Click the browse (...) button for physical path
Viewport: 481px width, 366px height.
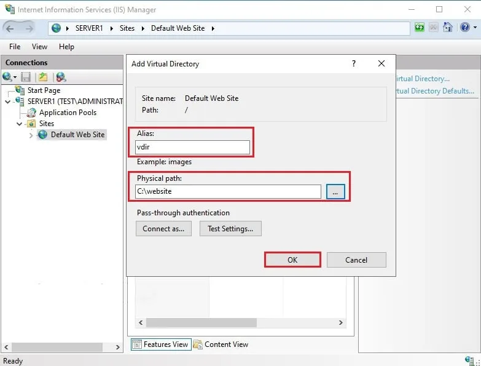tap(335, 191)
